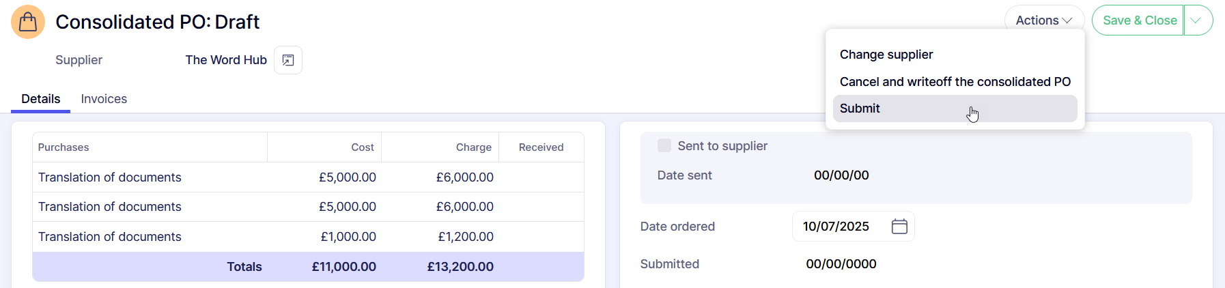Expand the Actions dropdown
1225x288 pixels.
(1043, 20)
